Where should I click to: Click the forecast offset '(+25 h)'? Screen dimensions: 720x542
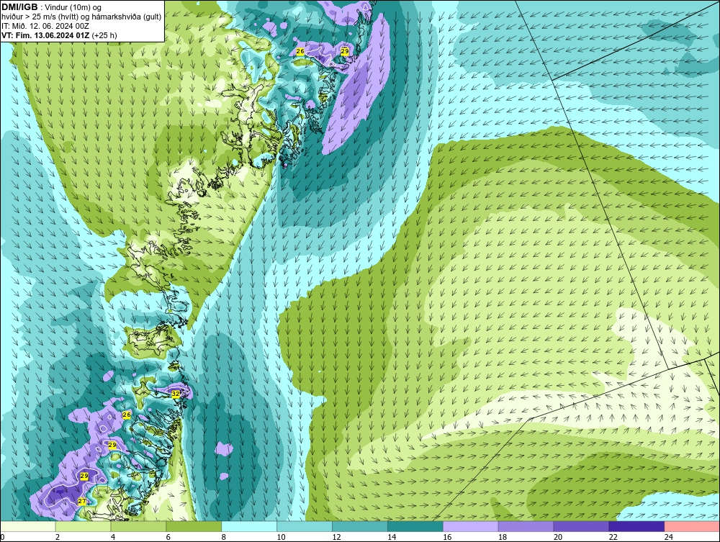click(104, 35)
